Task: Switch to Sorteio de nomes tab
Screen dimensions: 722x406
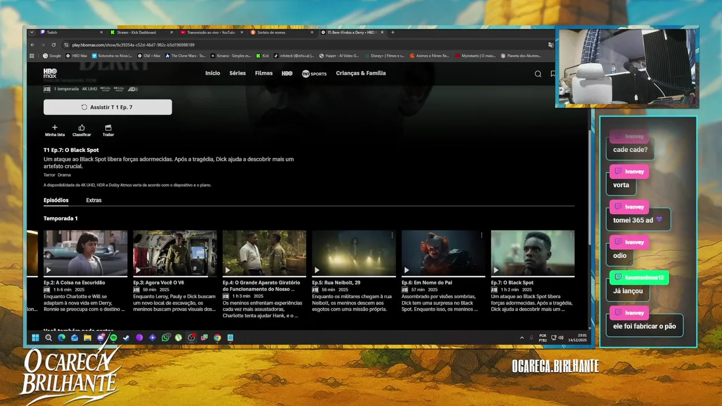Action: 281,32
